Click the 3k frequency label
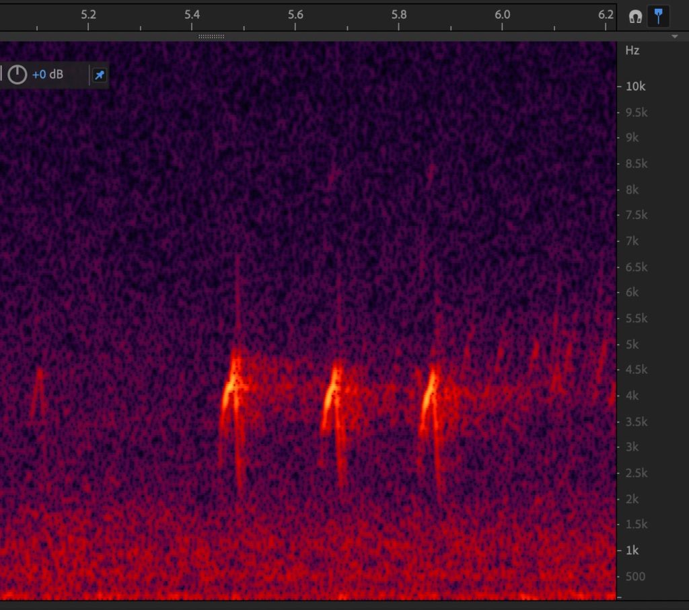 [x=632, y=447]
